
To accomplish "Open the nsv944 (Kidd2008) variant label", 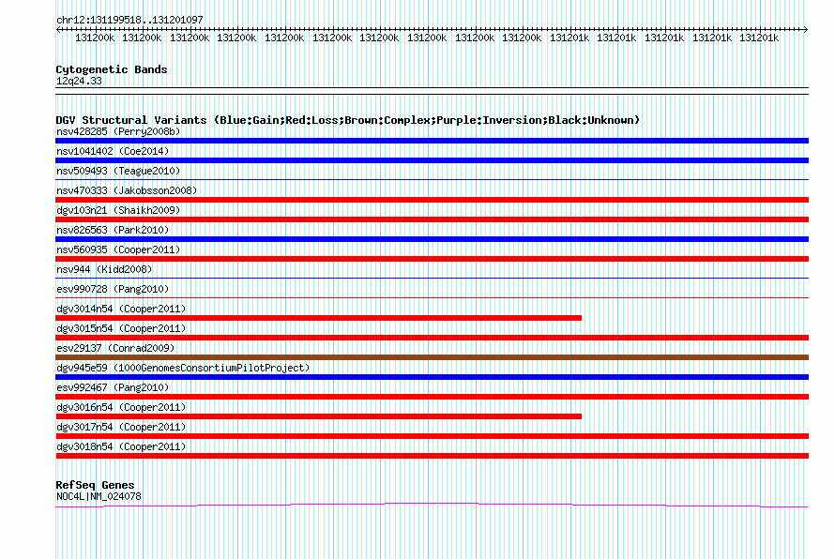I will pos(104,269).
